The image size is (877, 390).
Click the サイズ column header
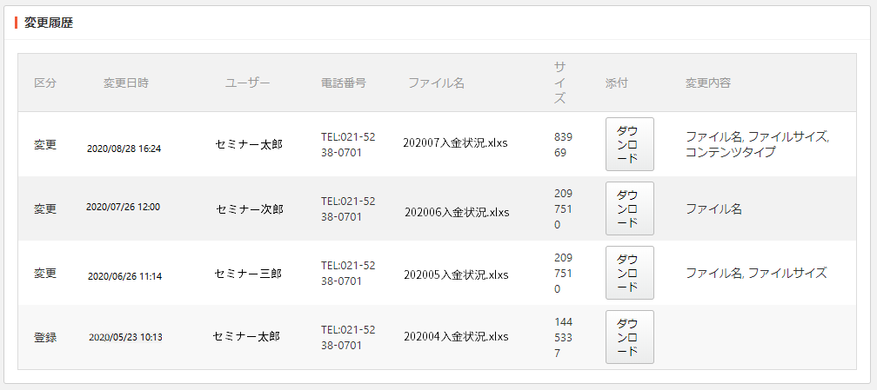[x=560, y=83]
